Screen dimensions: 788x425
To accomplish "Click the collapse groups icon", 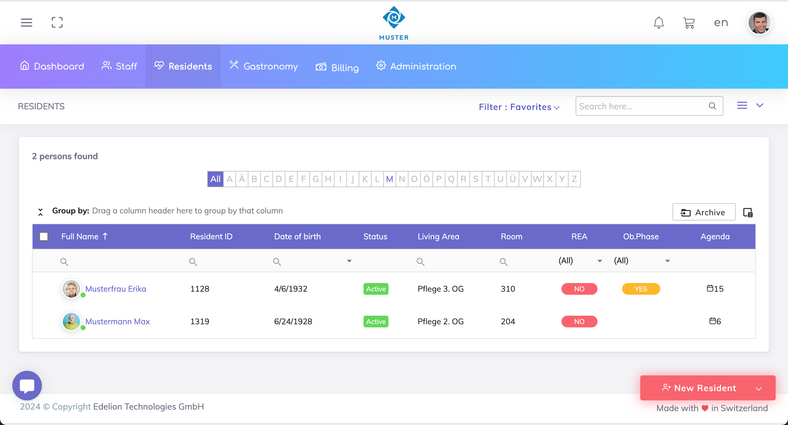I will coord(40,212).
